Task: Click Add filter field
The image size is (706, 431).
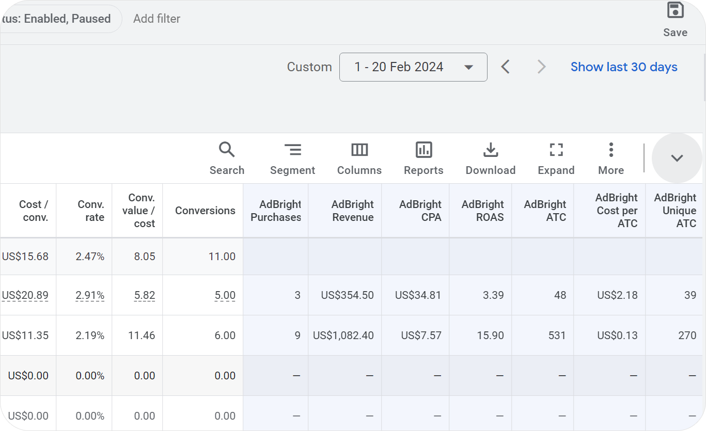Action: click(156, 19)
